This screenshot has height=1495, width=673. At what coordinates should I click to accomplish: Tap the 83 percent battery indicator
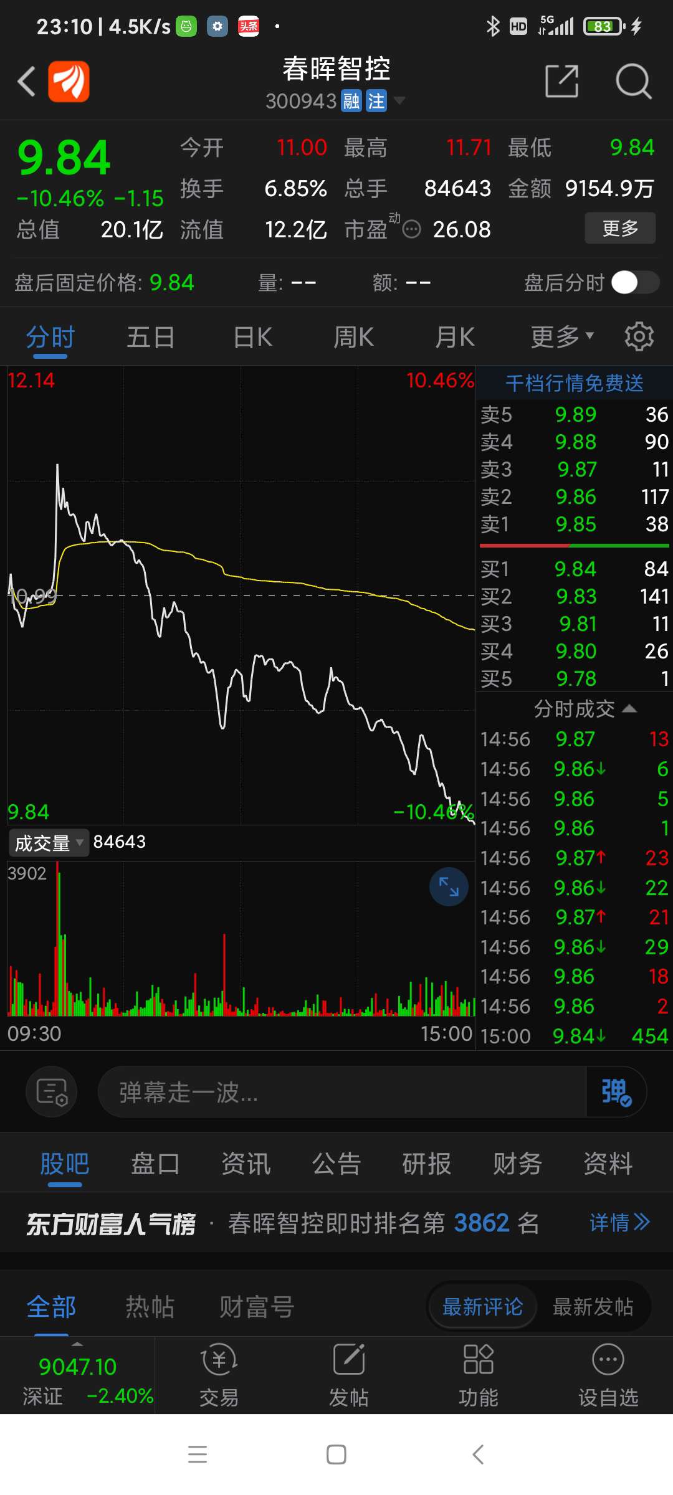(603, 26)
